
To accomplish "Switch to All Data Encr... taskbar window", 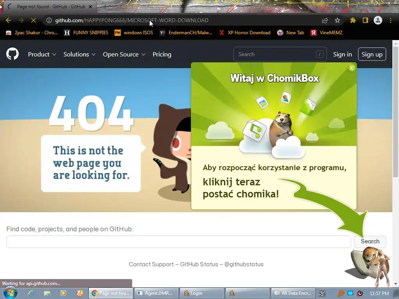I will (x=293, y=293).
